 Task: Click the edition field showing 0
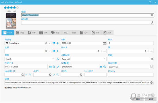pos(131,43)
